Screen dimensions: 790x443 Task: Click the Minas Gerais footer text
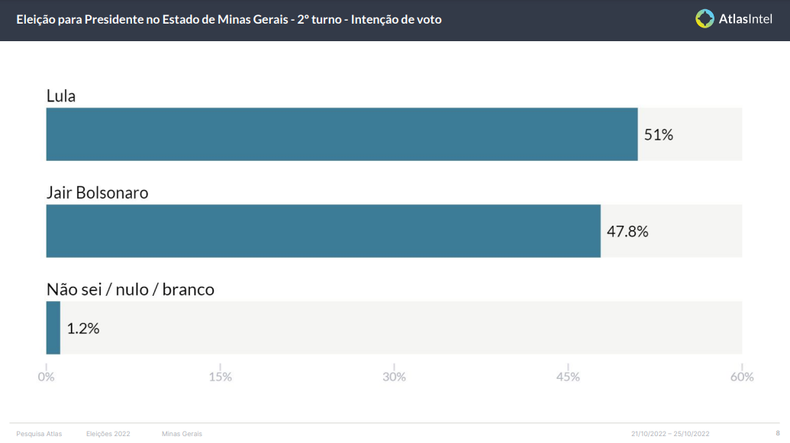pyautogui.click(x=182, y=433)
